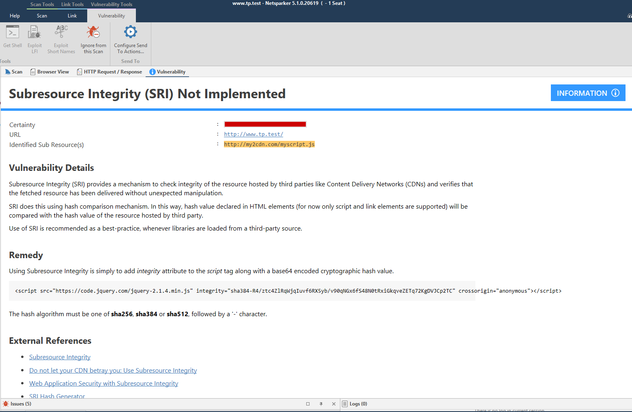This screenshot has height=412, width=632.
Task: Toggle the Issues panel maximize state
Action: [x=307, y=403]
